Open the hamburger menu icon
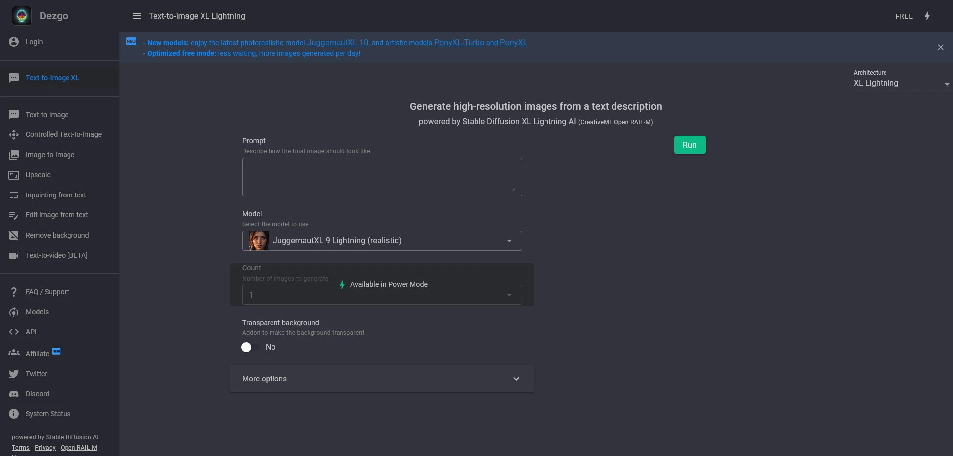This screenshot has width=953, height=456. coord(137,16)
